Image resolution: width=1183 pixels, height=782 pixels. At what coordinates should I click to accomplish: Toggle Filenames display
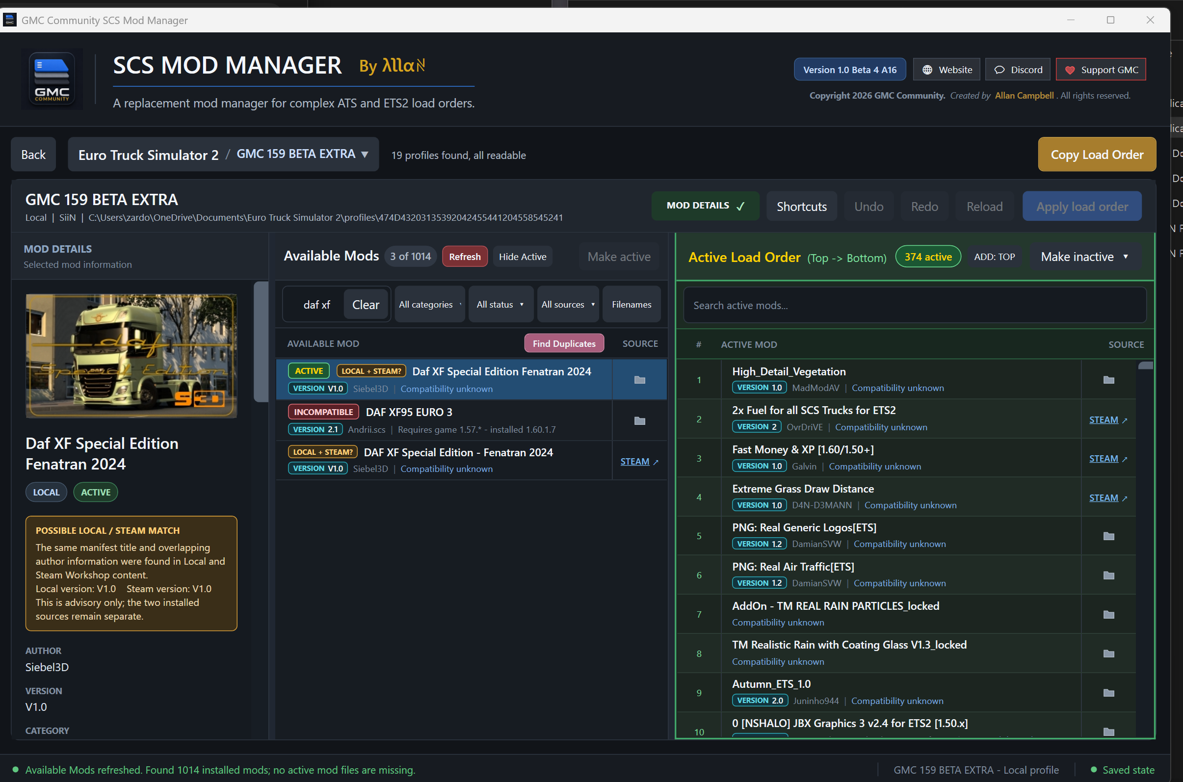631,304
